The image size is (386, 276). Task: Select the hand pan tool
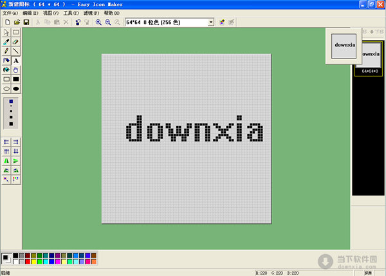point(15,70)
